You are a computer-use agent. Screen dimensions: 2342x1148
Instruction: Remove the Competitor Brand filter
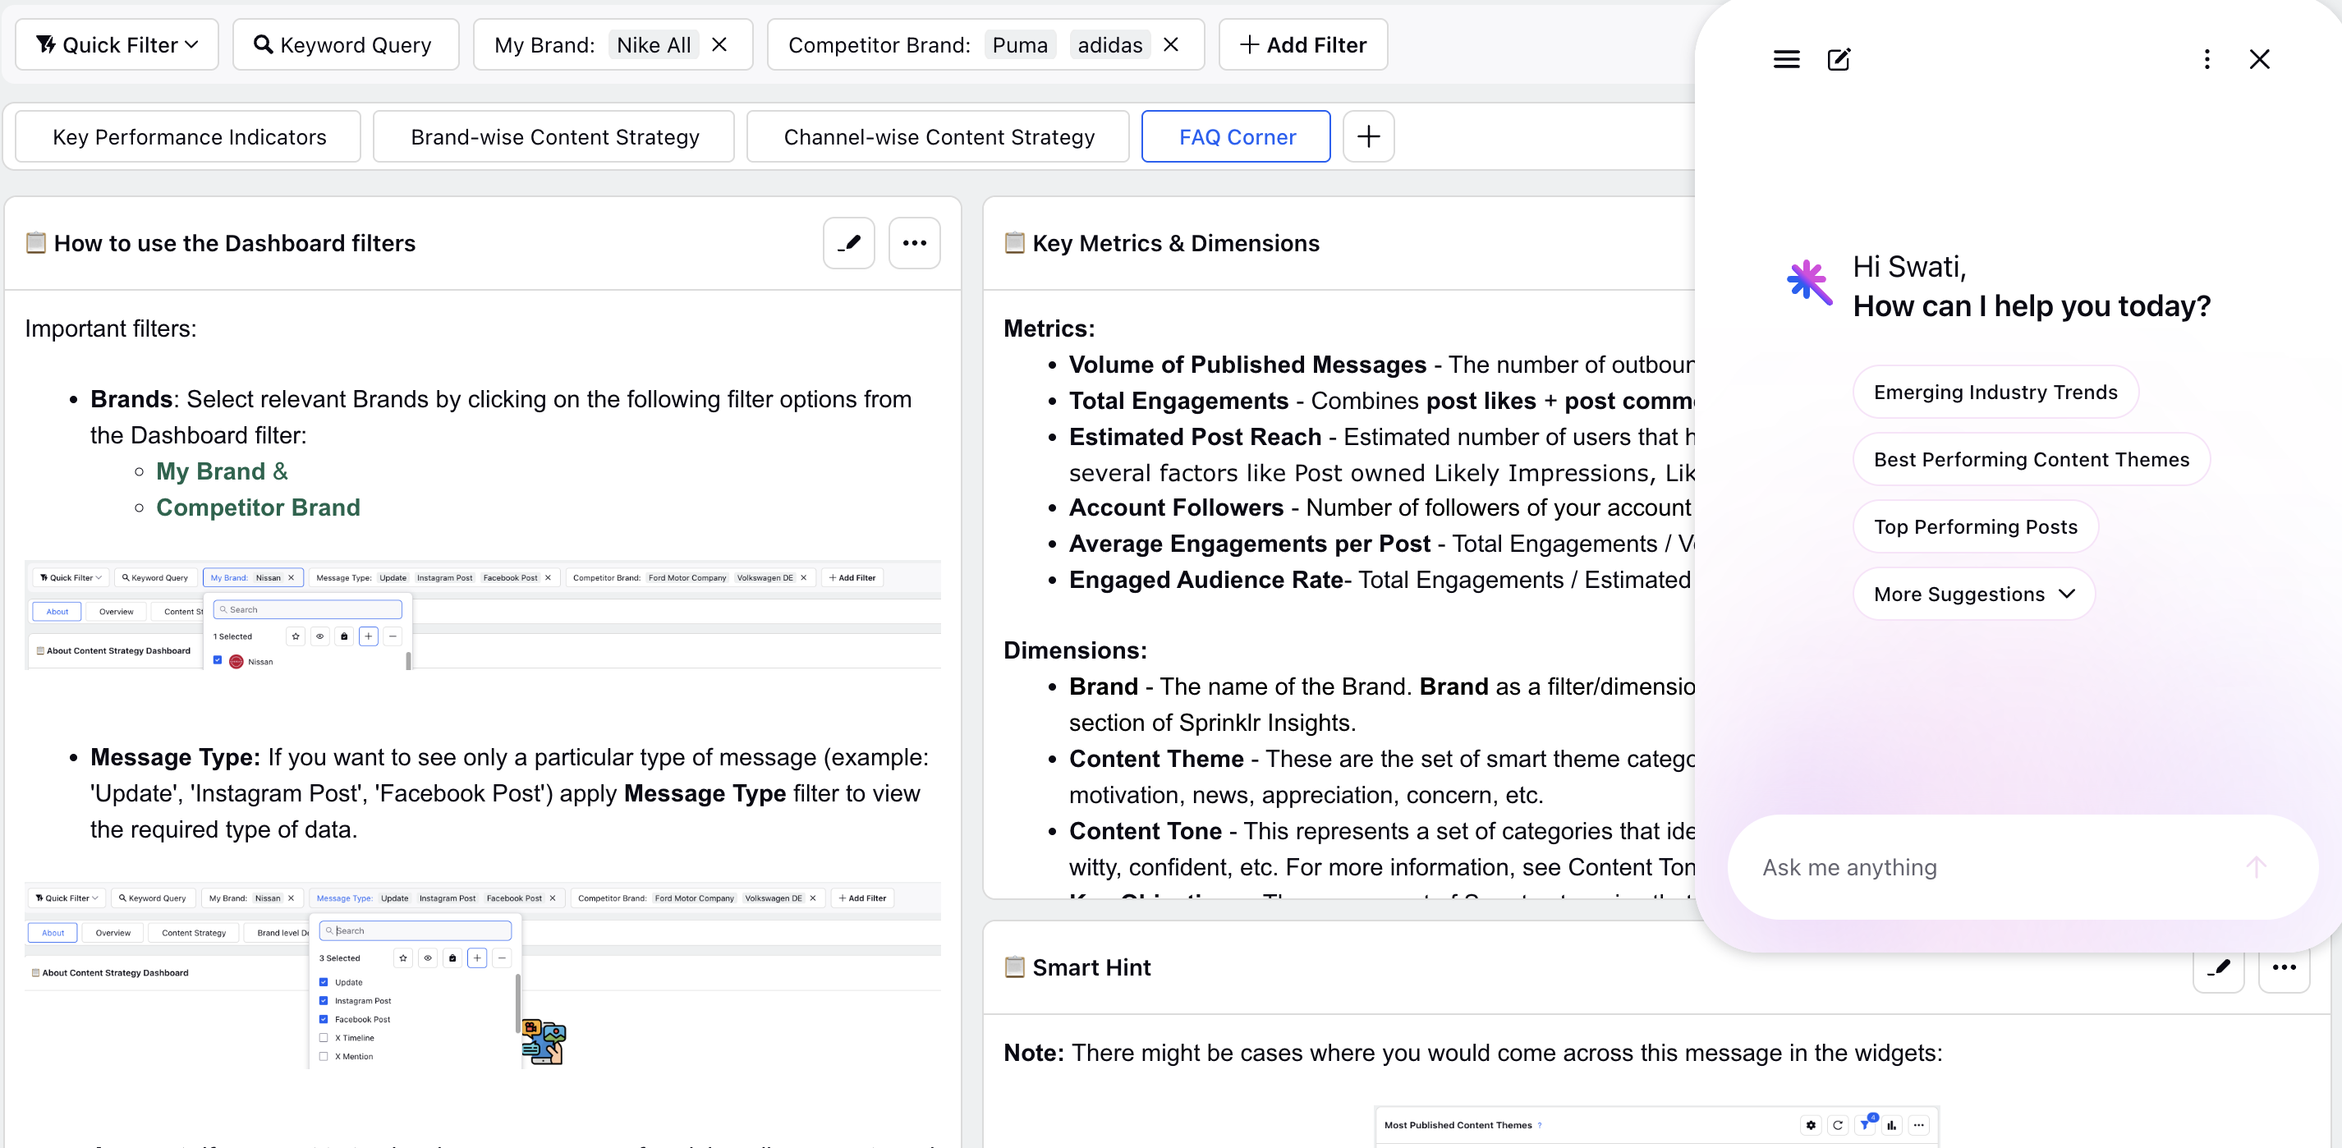1171,44
